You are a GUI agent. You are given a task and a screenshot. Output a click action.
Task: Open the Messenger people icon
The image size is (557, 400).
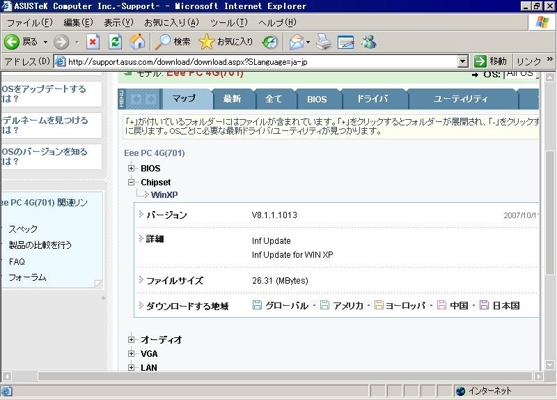click(369, 42)
